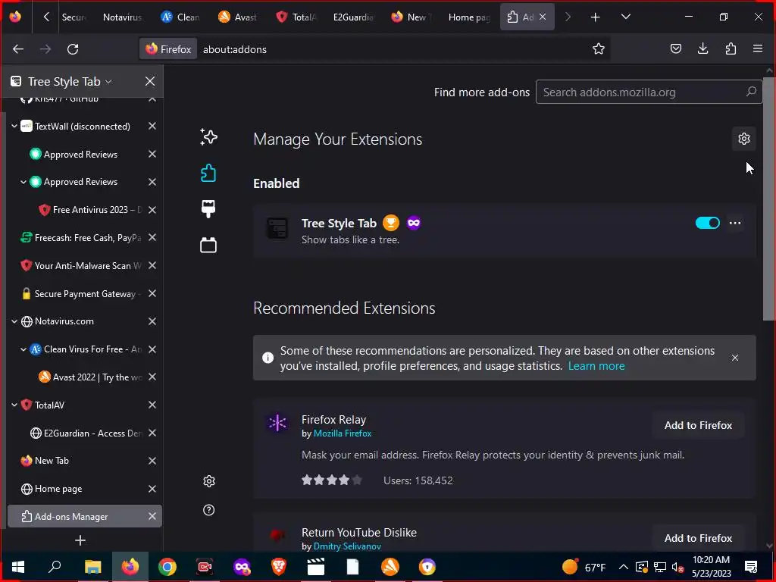
Task: Reload the current page
Action: (x=73, y=49)
